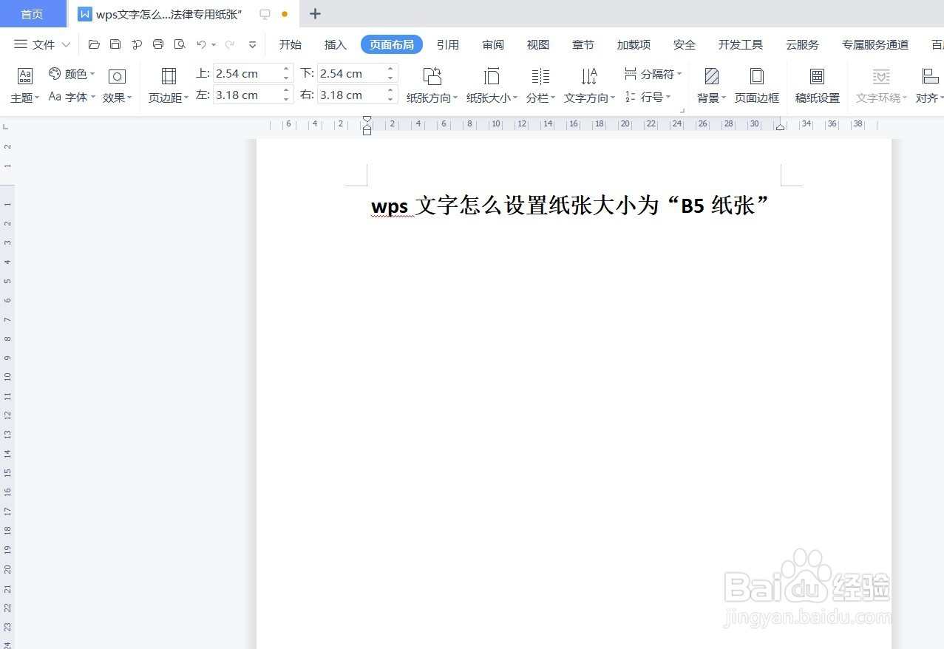Open the 文字环绕 text wrap menu
The height and width of the screenshot is (649, 944).
pyautogui.click(x=881, y=86)
